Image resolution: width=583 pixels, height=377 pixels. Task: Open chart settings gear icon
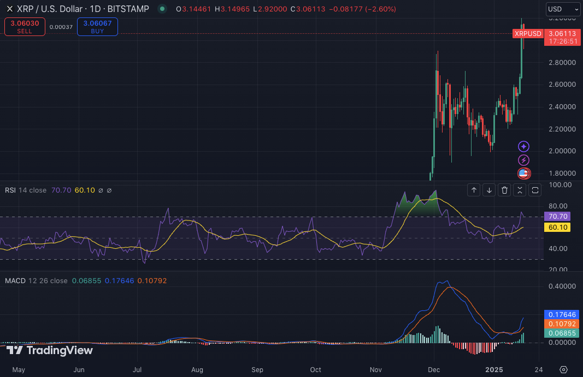coord(564,369)
